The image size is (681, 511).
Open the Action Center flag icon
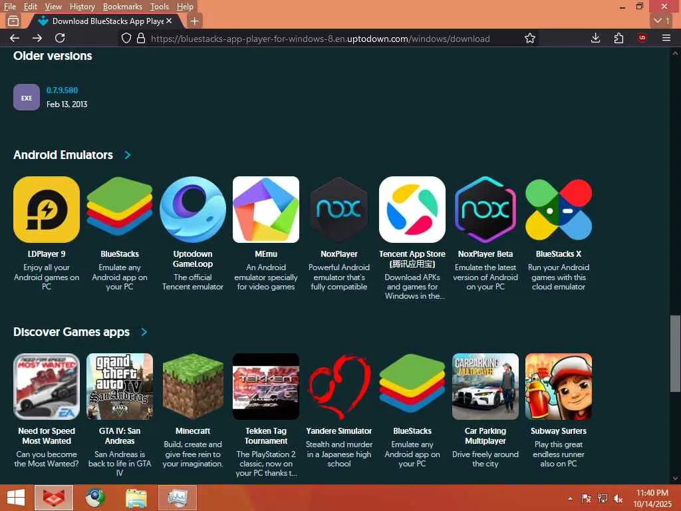click(x=586, y=498)
